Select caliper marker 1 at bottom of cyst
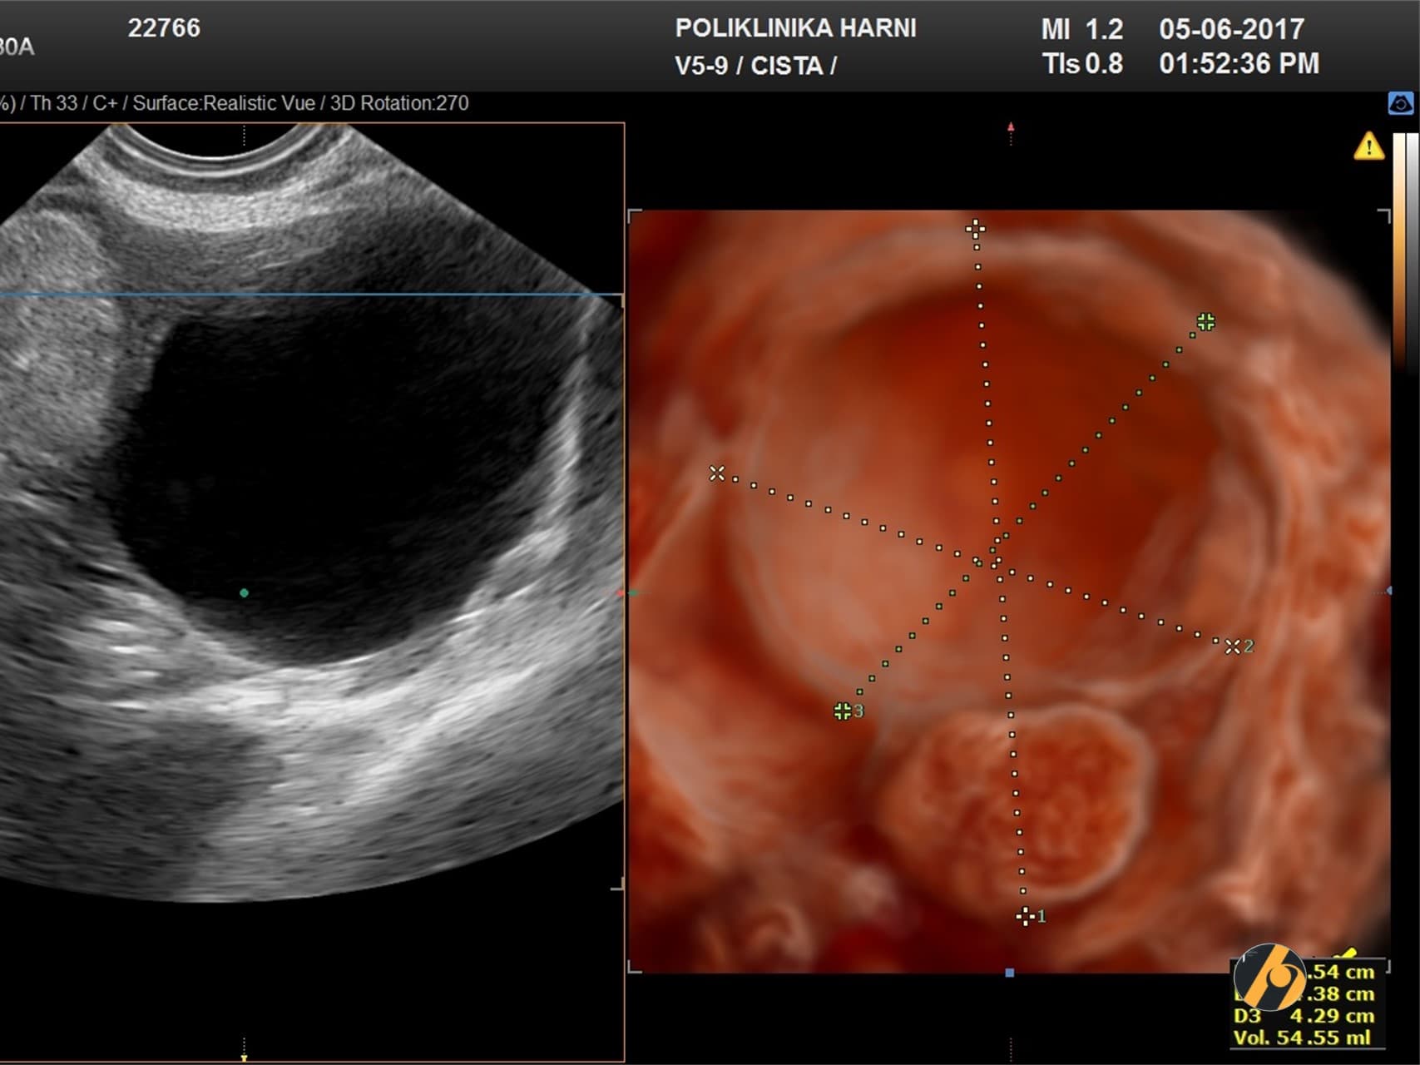This screenshot has width=1420, height=1065. click(1026, 916)
